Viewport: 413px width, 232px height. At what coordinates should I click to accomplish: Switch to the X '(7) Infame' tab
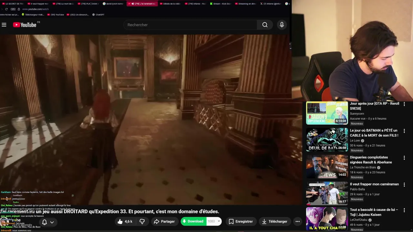[271, 4]
